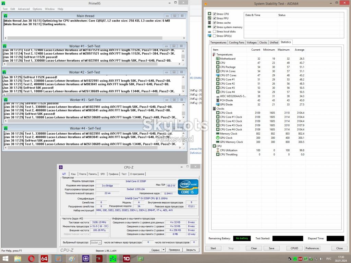
Task: Click the monitor icon beside GPU Diode
Action: point(218,104)
